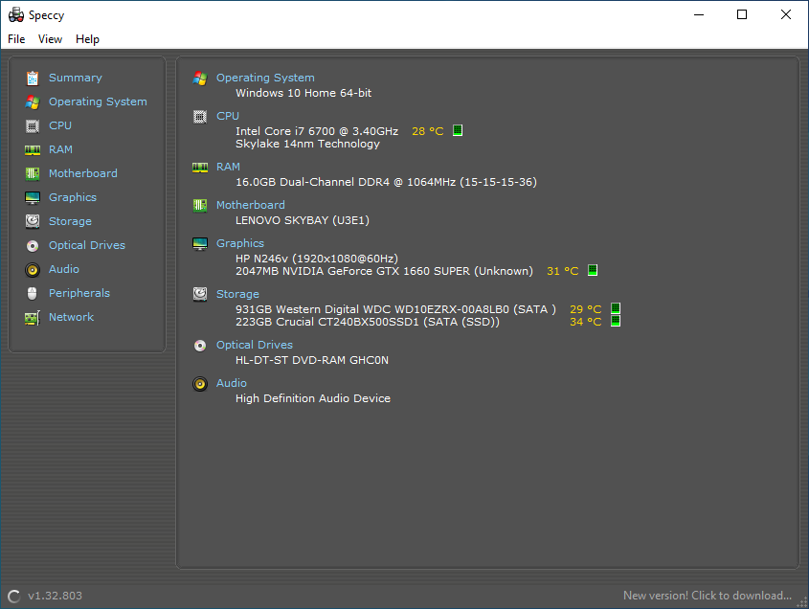Viewport: 809px width, 609px height.
Task: Click the CPU chip icon in main panel
Action: (200, 117)
